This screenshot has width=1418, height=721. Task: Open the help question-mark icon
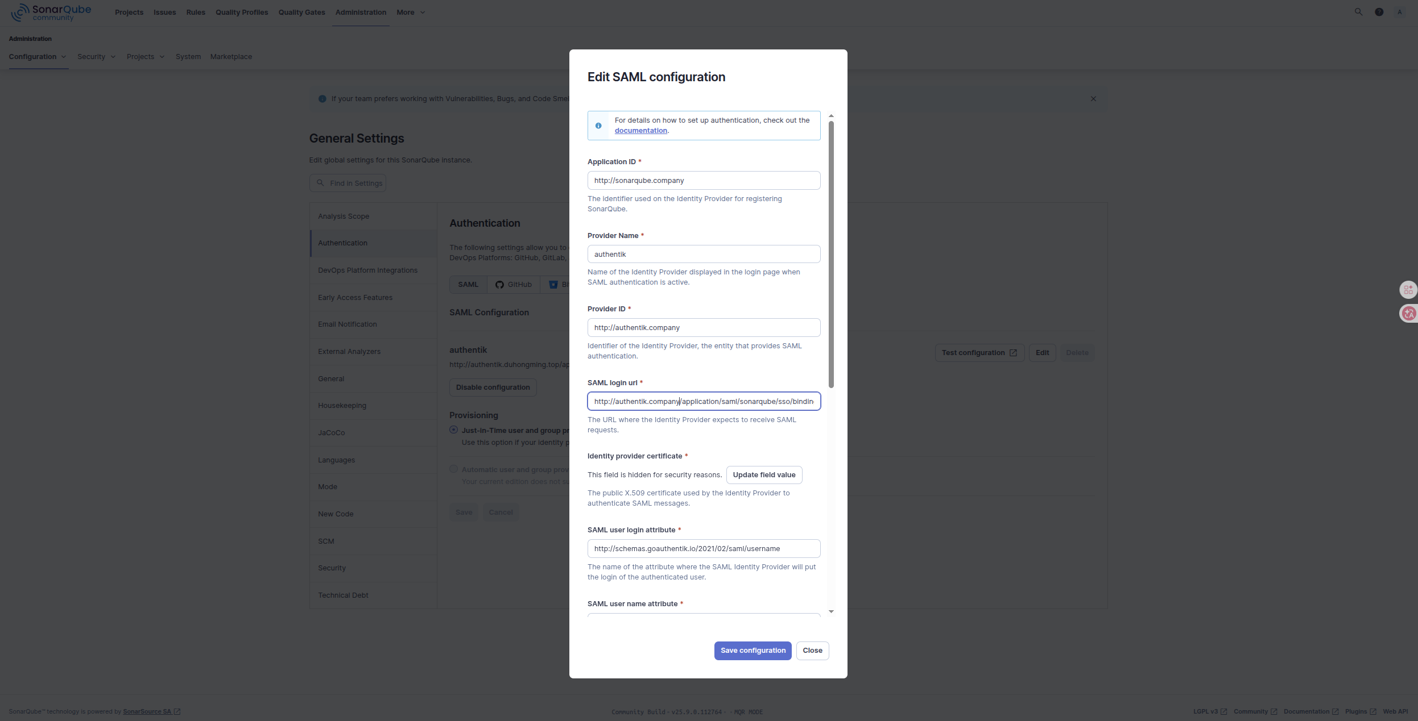click(x=1379, y=12)
